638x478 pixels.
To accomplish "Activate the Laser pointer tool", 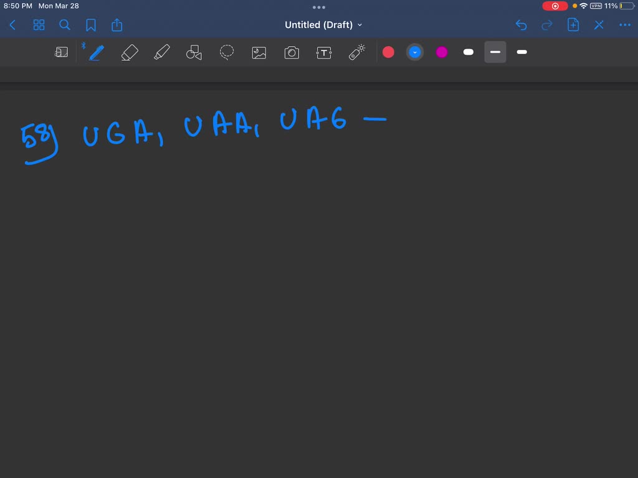I will (356, 53).
